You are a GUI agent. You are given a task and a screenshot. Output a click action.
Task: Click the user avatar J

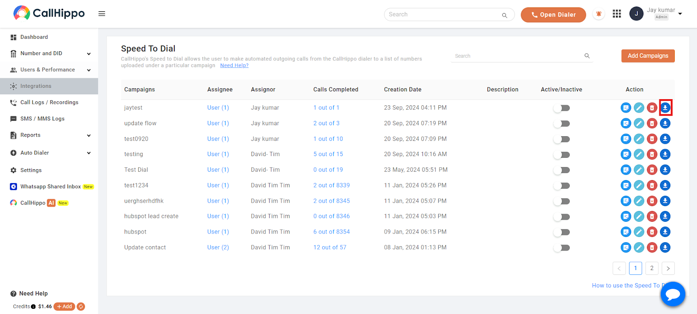pos(636,13)
